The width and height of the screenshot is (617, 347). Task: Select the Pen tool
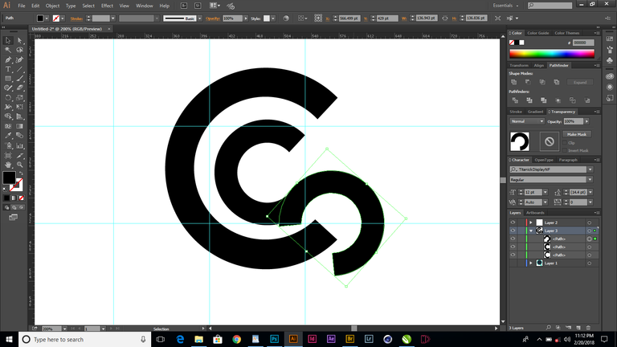pos(8,59)
